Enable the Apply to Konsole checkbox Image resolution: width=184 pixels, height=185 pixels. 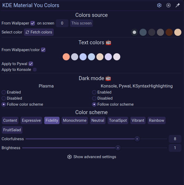pos(35,70)
